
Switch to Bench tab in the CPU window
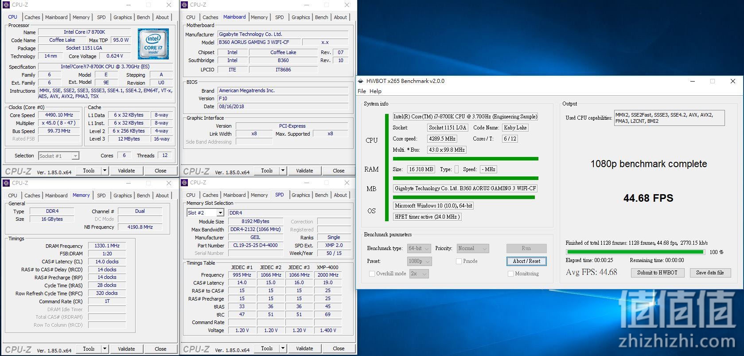pos(143,17)
